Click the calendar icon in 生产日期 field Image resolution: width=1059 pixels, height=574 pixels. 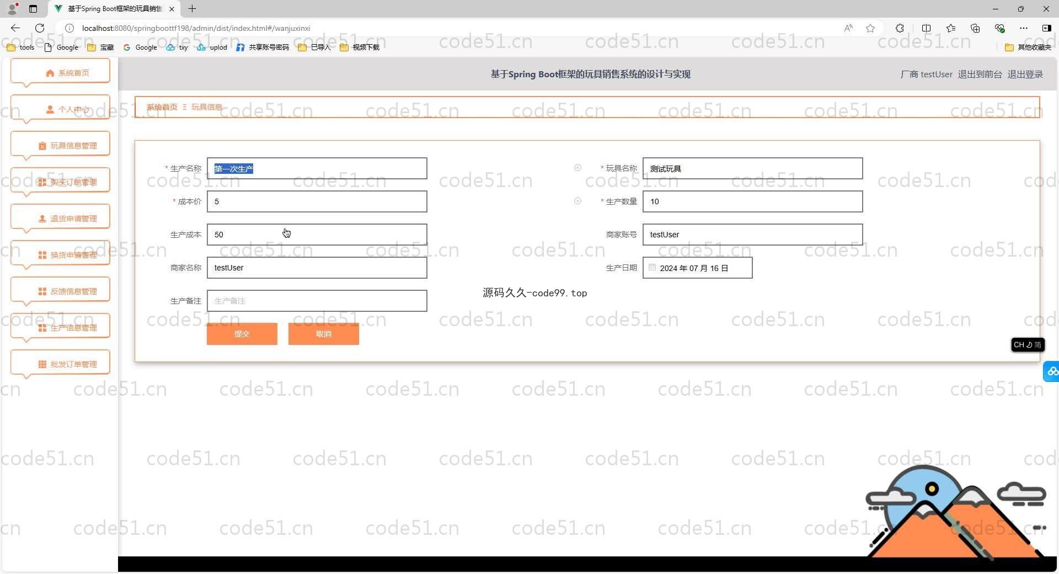click(x=652, y=268)
